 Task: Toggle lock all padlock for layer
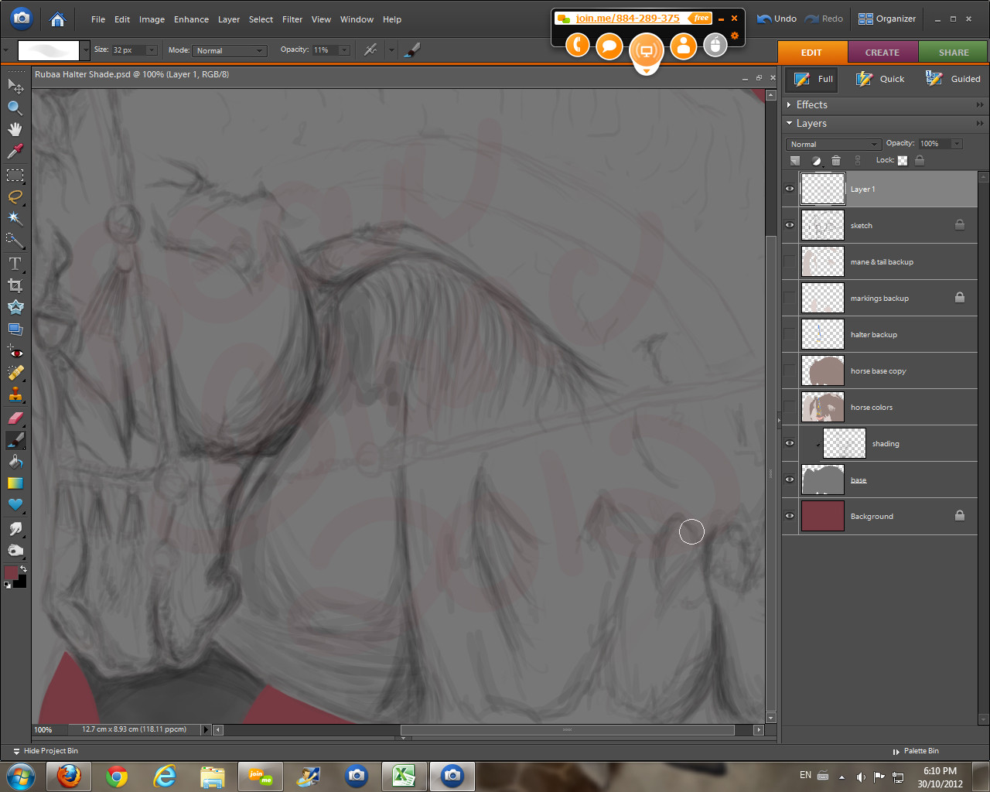920,160
